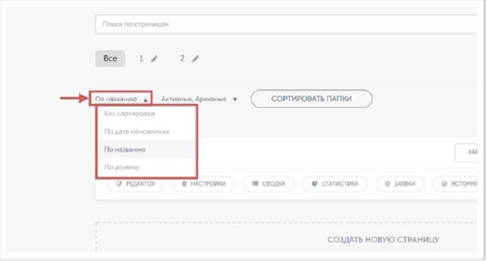Open the История button

[x=455, y=184]
